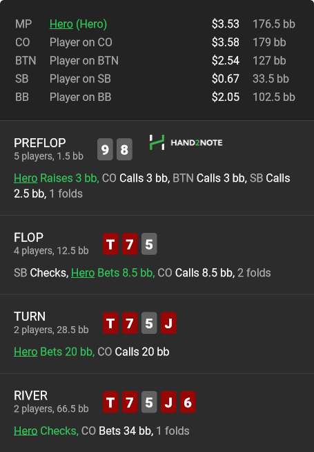
Task: Open Hero link in turn action
Action: click(x=26, y=352)
